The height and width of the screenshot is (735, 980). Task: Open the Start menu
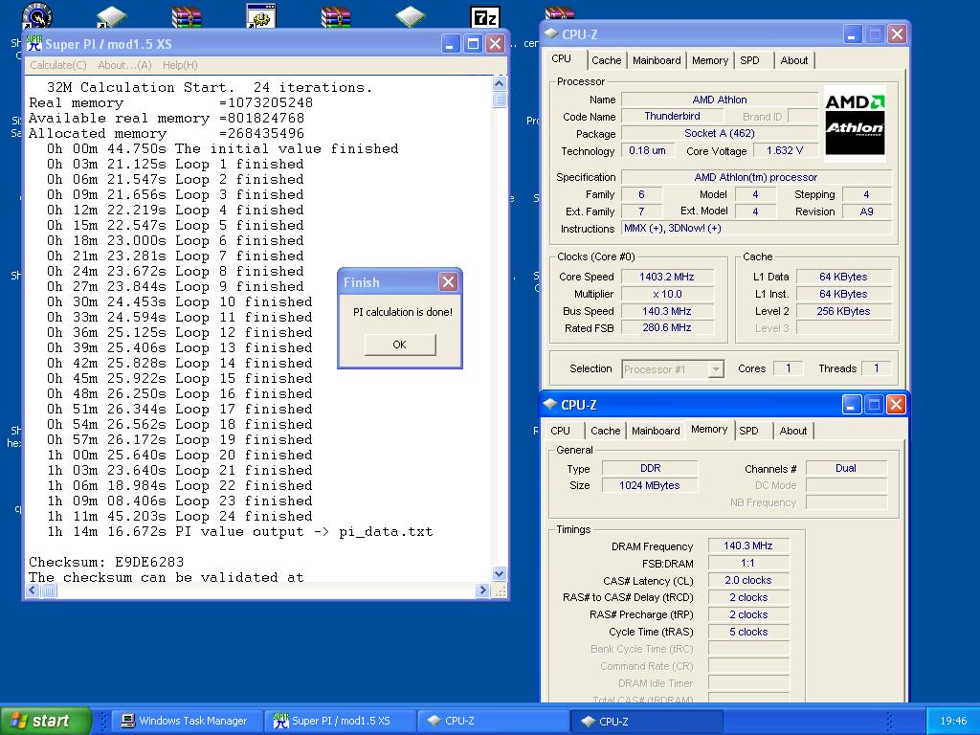(x=45, y=721)
